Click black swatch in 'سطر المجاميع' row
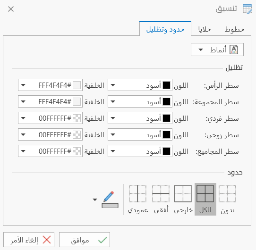The height and width of the screenshot is (250, 256). point(167,151)
